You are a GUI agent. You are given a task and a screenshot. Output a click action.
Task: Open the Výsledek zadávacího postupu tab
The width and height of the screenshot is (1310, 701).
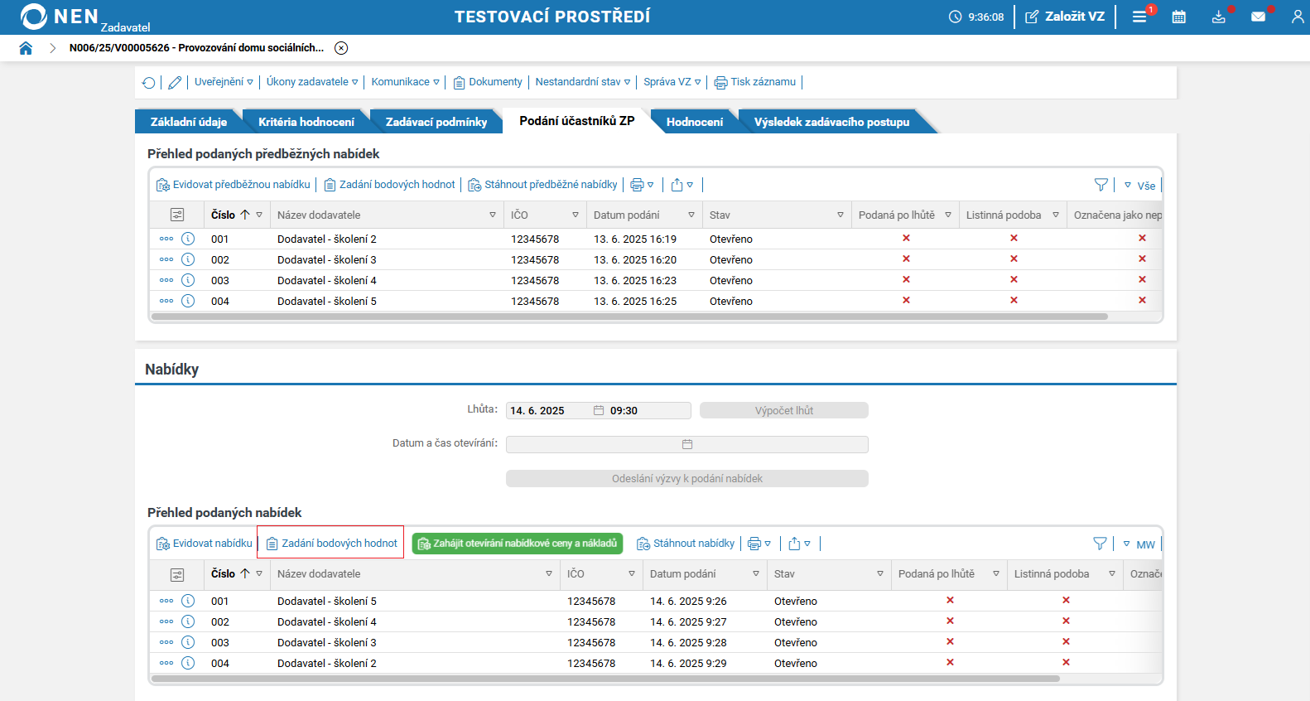click(x=831, y=122)
